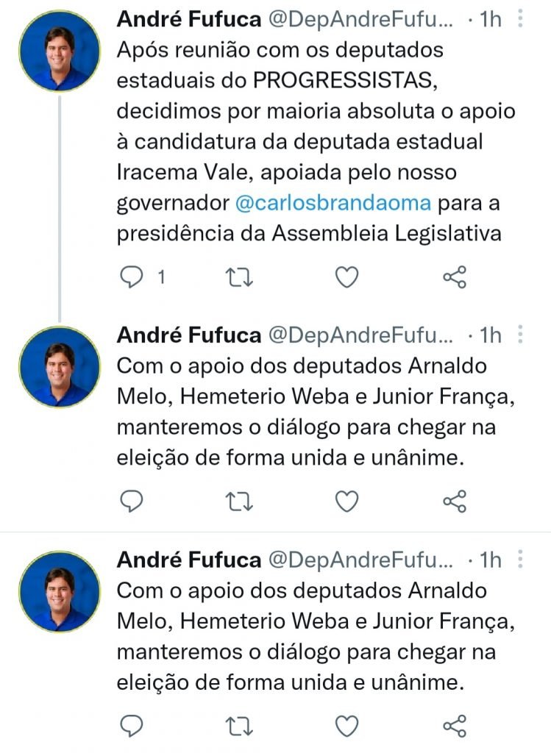The width and height of the screenshot is (551, 753).
Task: Click the profile avatar on the first tweet
Action: 60,51
